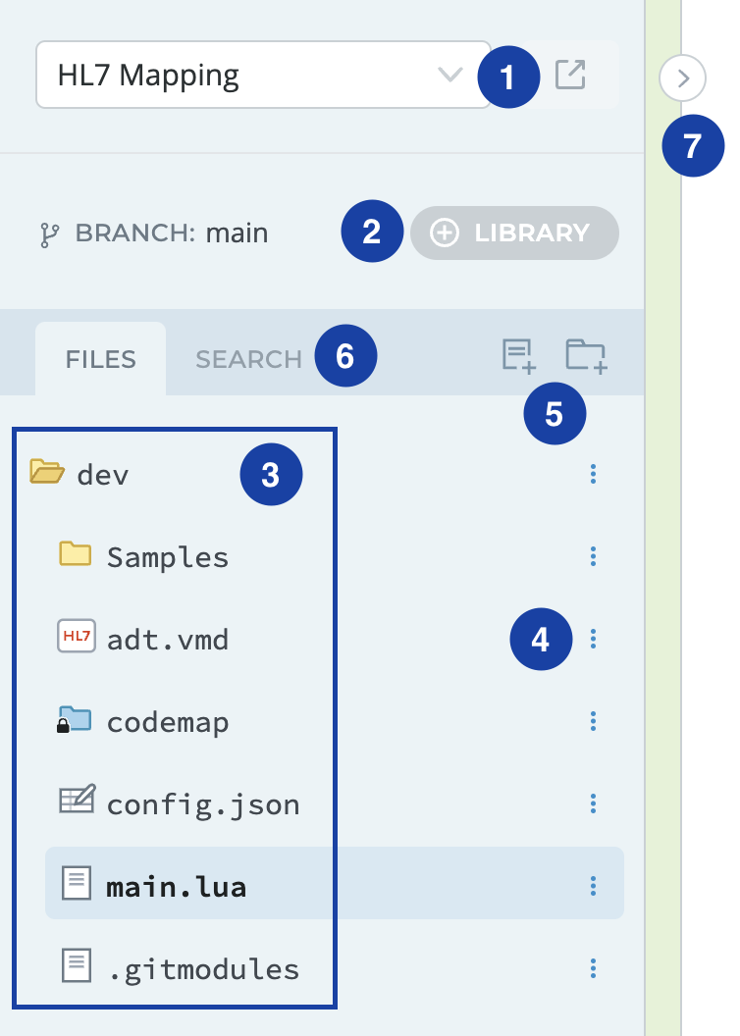740x1036 pixels.
Task: Open three-dot menu for Samples folder
Action: click(593, 557)
